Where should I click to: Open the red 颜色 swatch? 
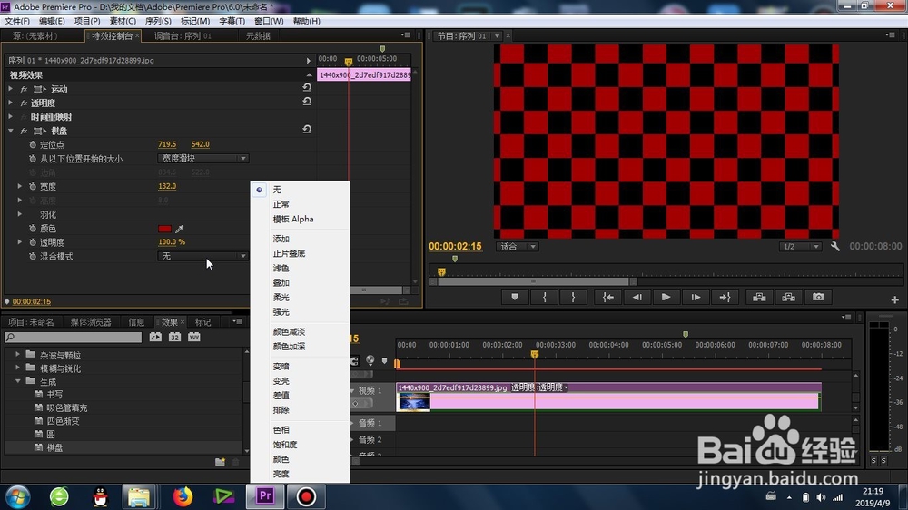(164, 229)
